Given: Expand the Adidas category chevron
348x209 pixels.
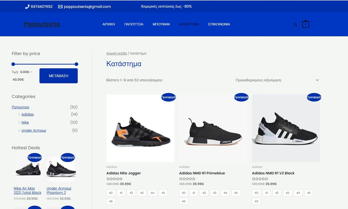Looking at the screenshot, I should [19, 115].
